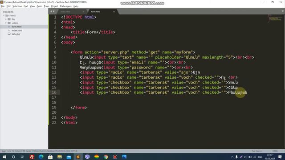Close the index.html tab
285x160 pixels.
pos(83,12)
